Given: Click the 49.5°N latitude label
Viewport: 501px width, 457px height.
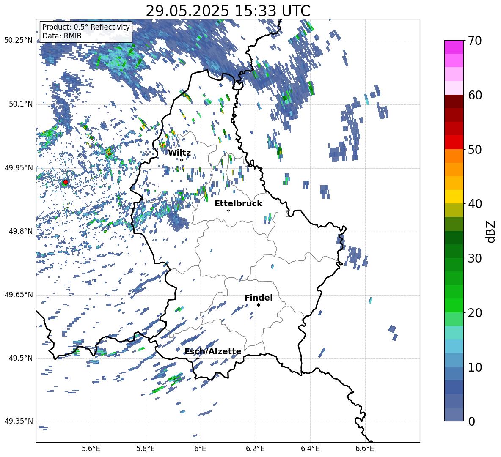Looking at the screenshot, I should [20, 358].
